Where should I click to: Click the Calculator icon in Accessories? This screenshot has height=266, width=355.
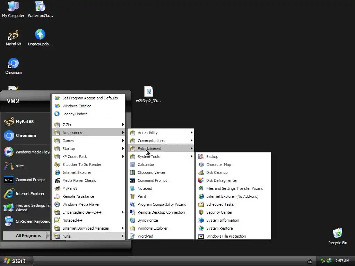point(132,165)
